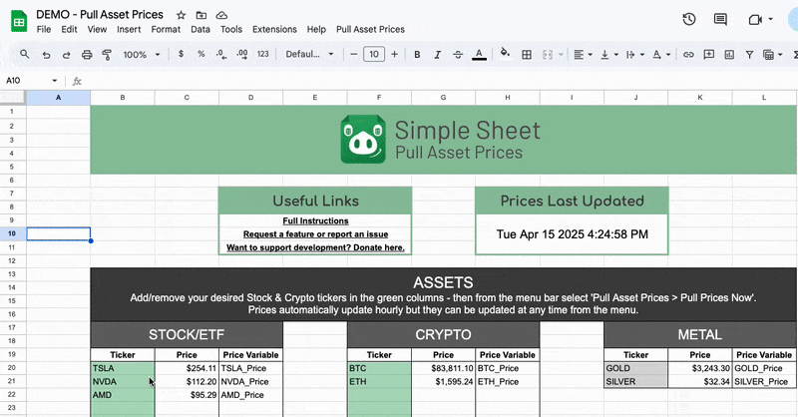Insert a comment from toolbar

coord(709,55)
